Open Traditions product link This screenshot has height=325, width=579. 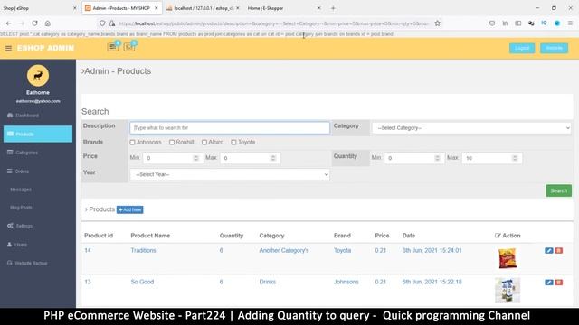[143, 251]
